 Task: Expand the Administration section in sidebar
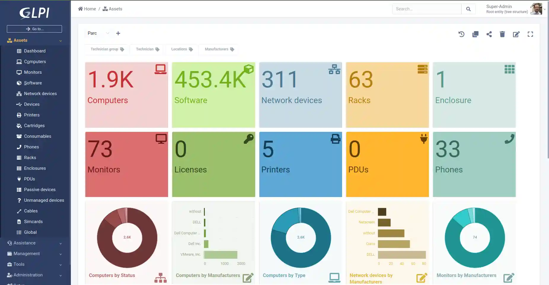pos(28,275)
